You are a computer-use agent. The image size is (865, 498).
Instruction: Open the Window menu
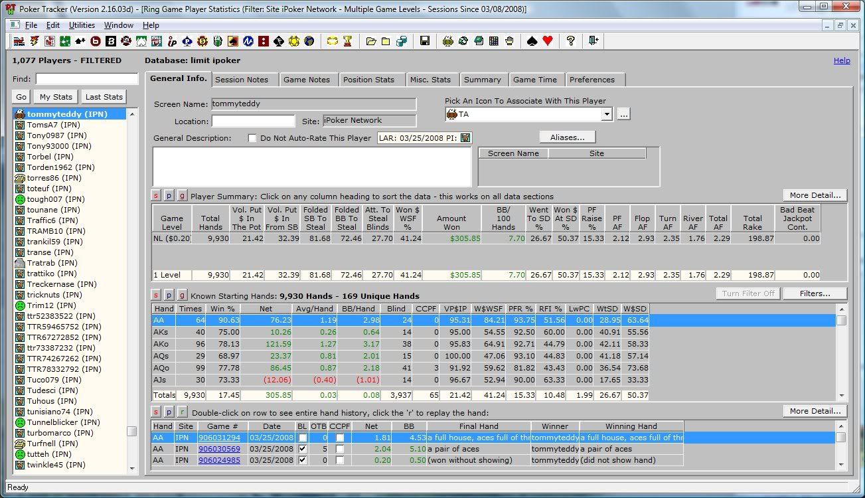click(119, 25)
